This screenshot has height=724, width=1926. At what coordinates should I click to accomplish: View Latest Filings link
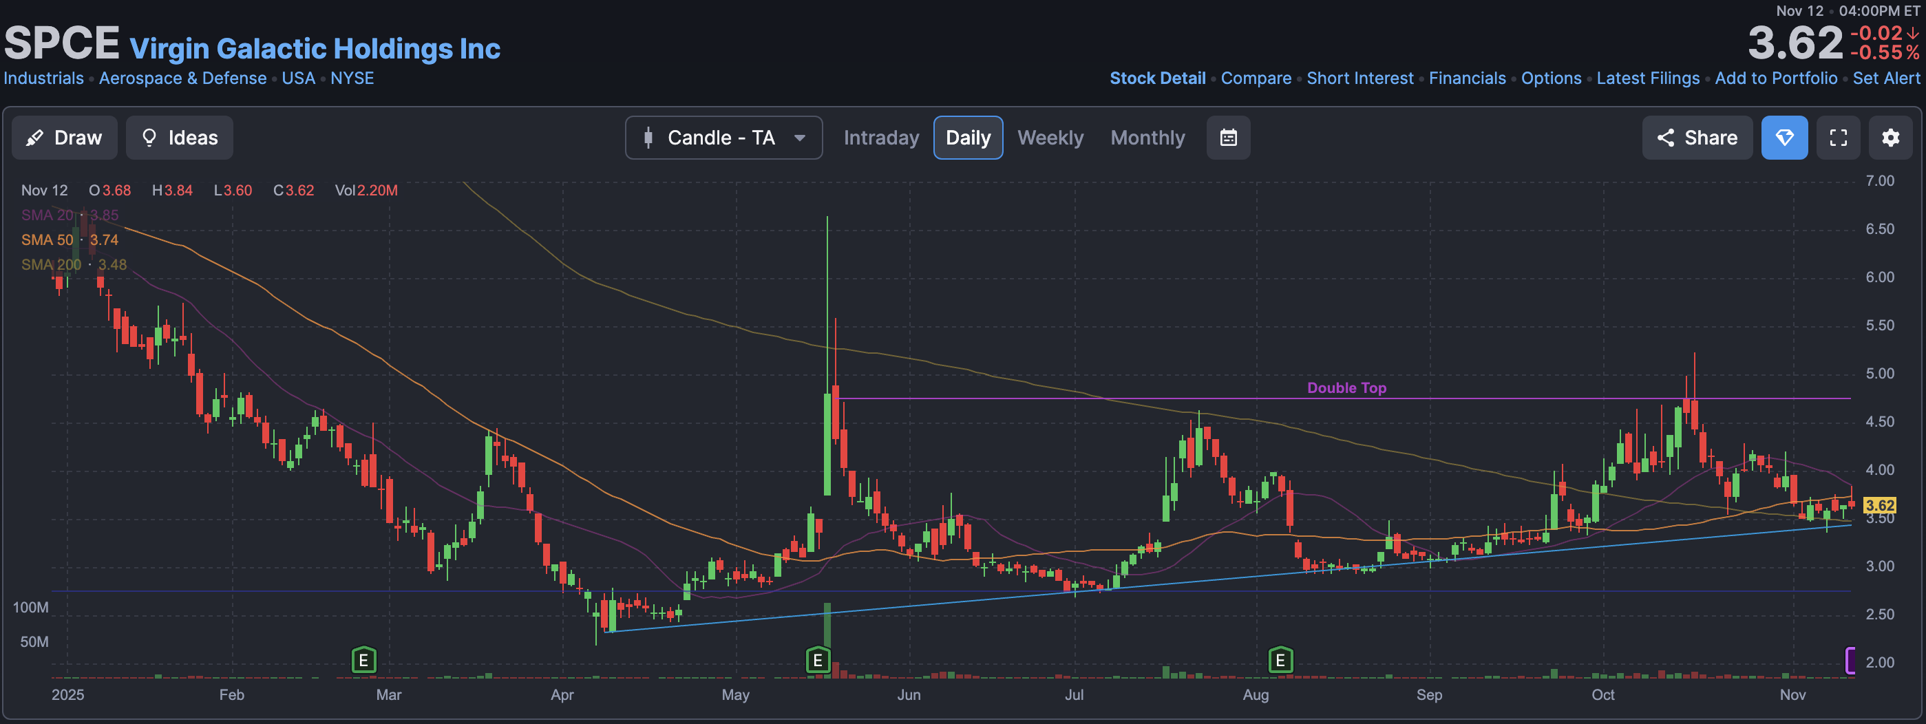[x=1648, y=78]
